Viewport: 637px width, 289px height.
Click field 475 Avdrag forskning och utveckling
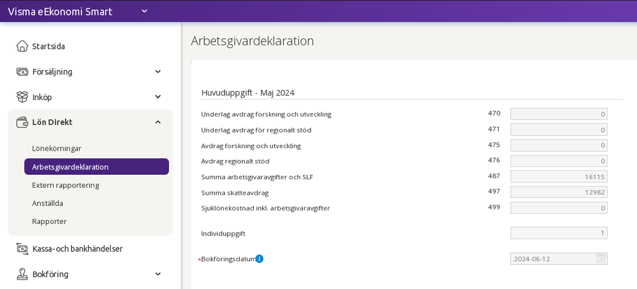(559, 145)
